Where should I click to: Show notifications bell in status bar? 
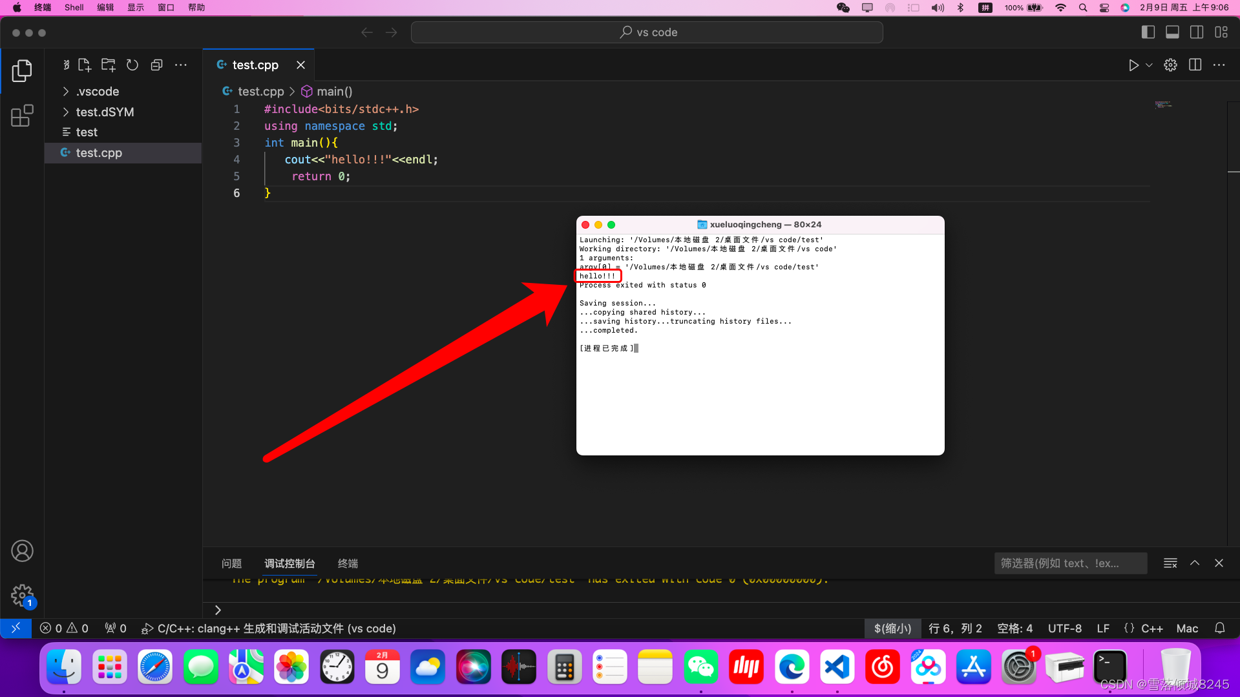(1219, 628)
